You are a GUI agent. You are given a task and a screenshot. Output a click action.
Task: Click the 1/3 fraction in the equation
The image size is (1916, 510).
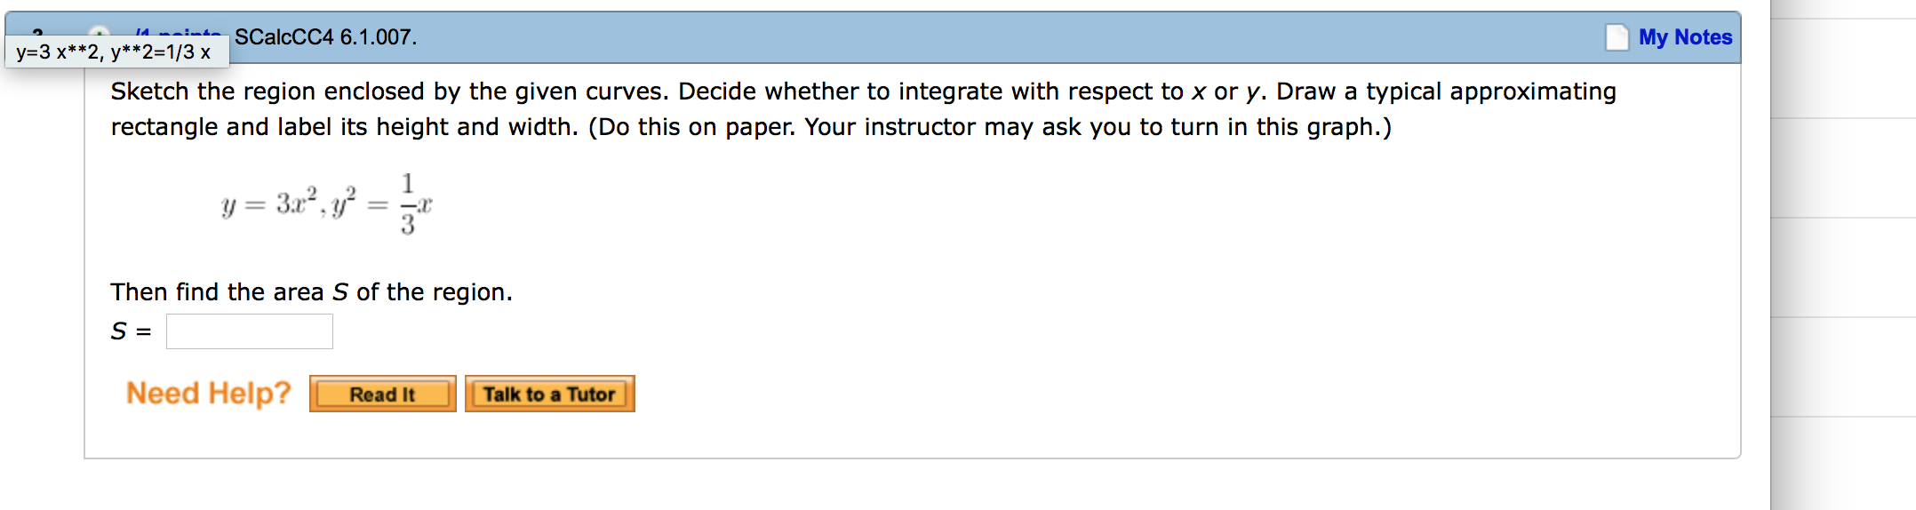click(407, 204)
